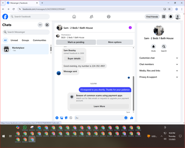Viewport: 185px width, 148px height.
Task: Open the Windows notification center
Action: [180, 136]
